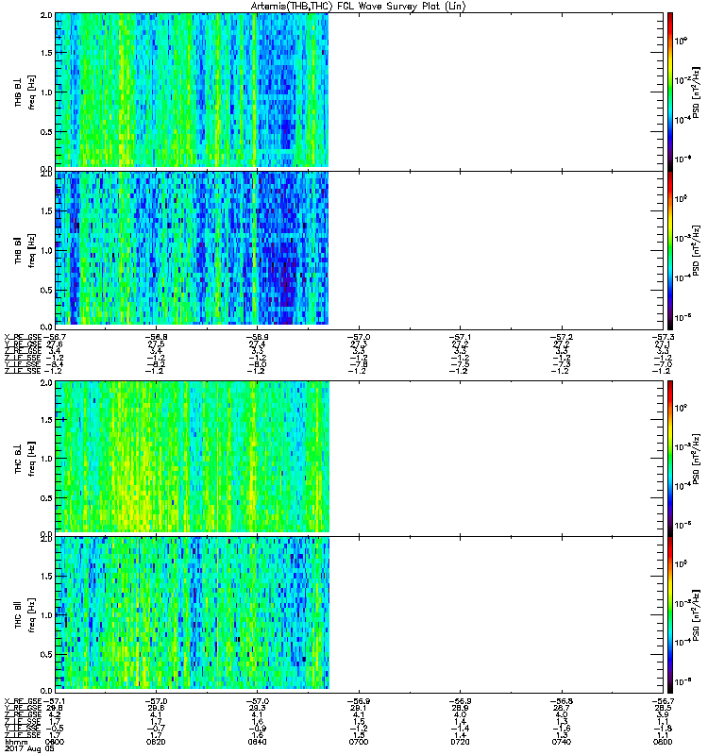This screenshot has width=708, height=755.
Task: Click the 'THB B∥ freq [Hz]' axis label
Action: (25, 250)
